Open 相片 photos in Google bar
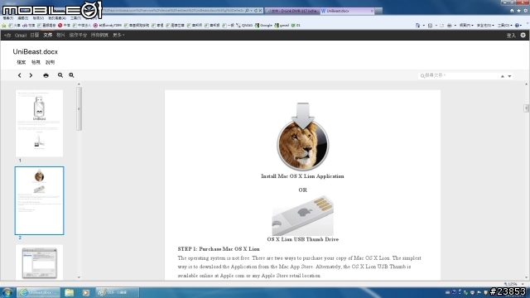Screen dimensions: 530x298 click(60, 35)
